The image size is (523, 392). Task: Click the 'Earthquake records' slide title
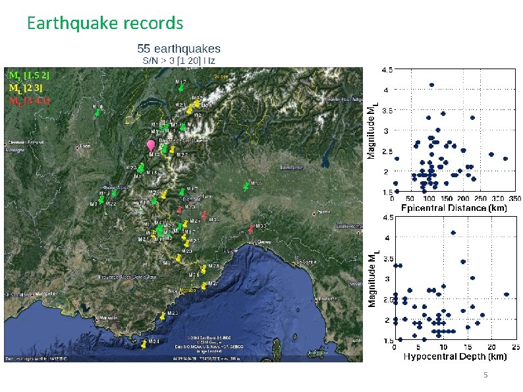coord(105,23)
